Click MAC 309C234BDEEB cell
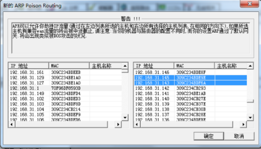 coord(66,72)
